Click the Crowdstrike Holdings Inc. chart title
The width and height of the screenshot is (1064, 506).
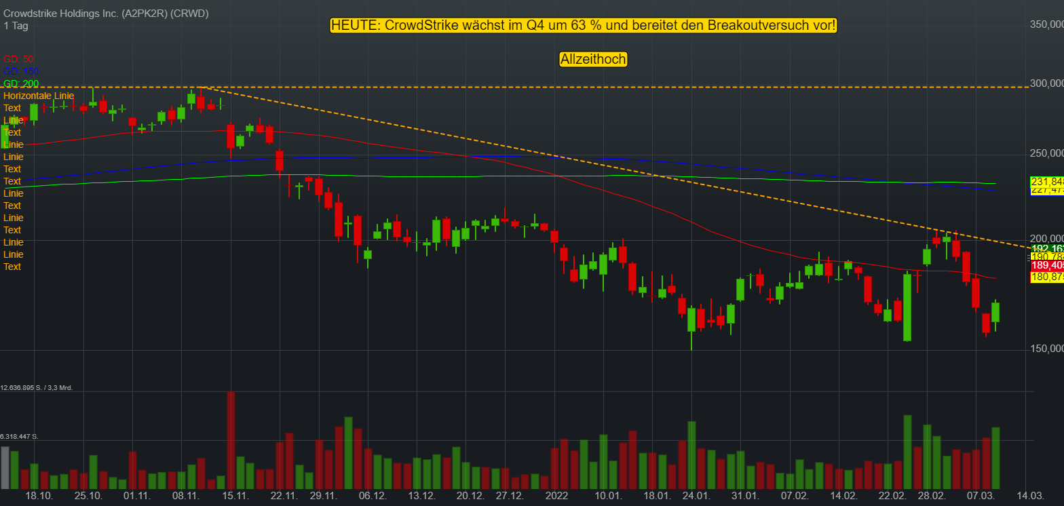[x=106, y=14]
